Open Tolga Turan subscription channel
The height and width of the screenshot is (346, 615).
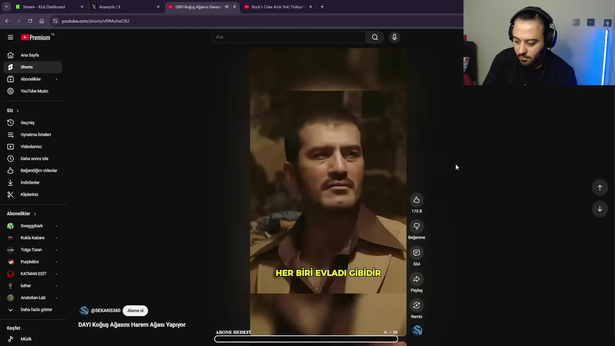point(33,250)
